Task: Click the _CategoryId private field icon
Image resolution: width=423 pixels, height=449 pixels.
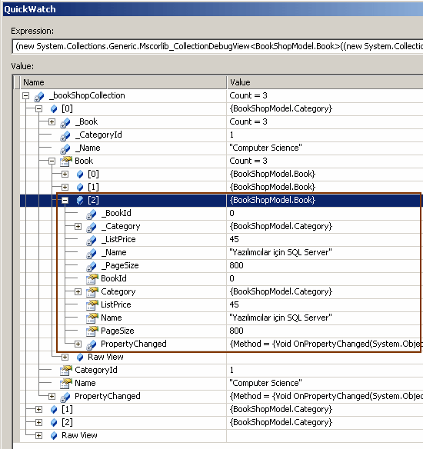Action: pos(65,135)
